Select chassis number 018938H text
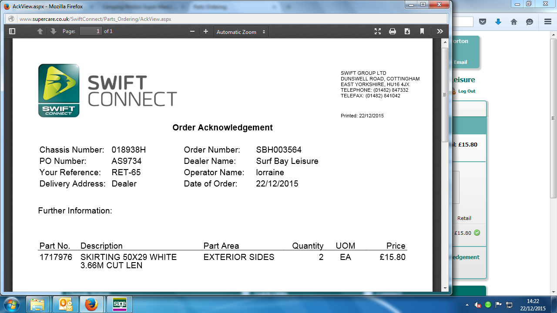This screenshot has width=557, height=313. pyautogui.click(x=129, y=150)
